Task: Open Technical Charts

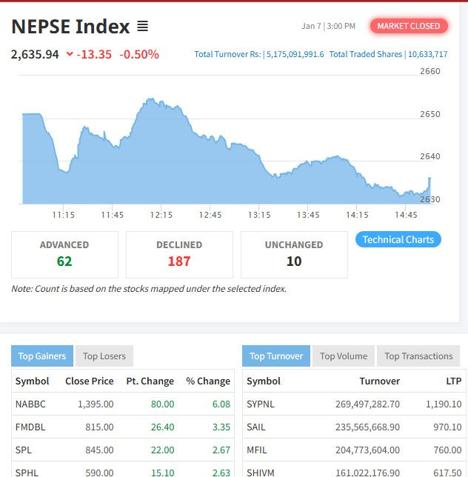Action: coord(398,239)
